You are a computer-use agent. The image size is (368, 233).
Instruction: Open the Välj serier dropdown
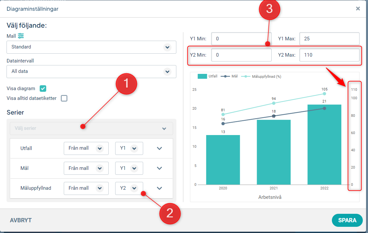[91, 129]
